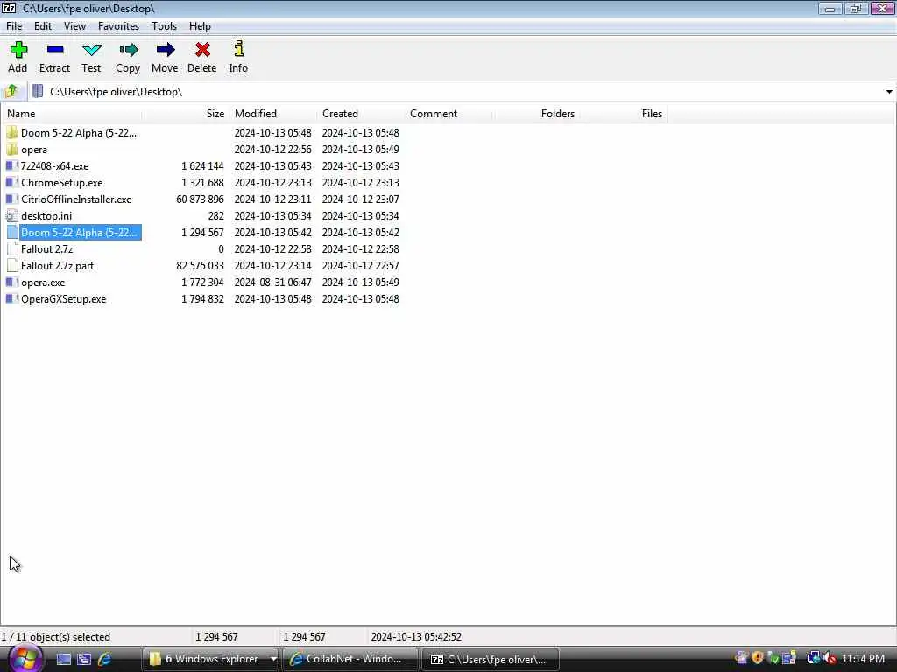Go up one folder level
The image size is (897, 672).
point(11,91)
